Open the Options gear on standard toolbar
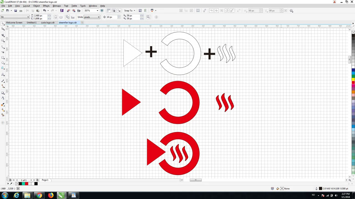Screen dimensions: 355x199 (291, 11)
